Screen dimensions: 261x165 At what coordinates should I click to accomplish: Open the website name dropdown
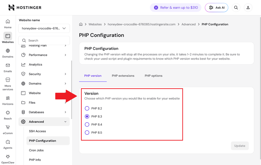pos(44,28)
